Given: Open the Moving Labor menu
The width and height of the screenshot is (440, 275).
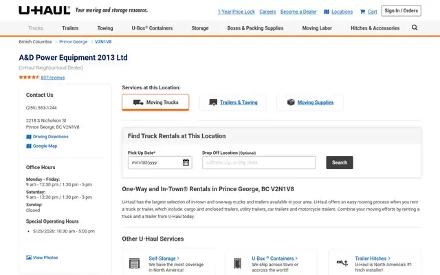Looking at the screenshot, I should [x=317, y=28].
